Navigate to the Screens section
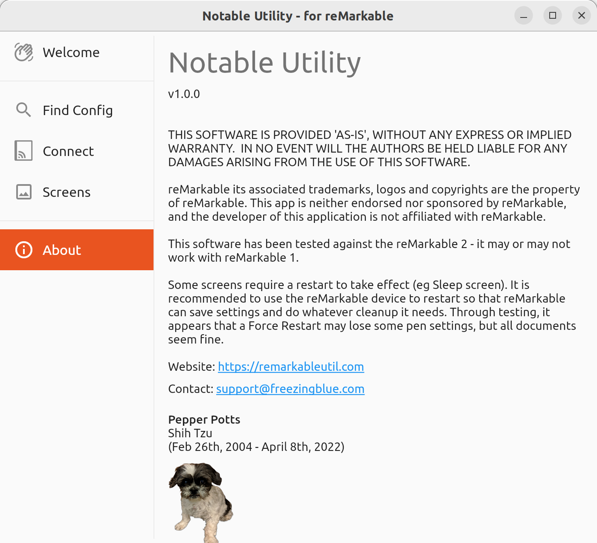The height and width of the screenshot is (543, 597). click(67, 192)
